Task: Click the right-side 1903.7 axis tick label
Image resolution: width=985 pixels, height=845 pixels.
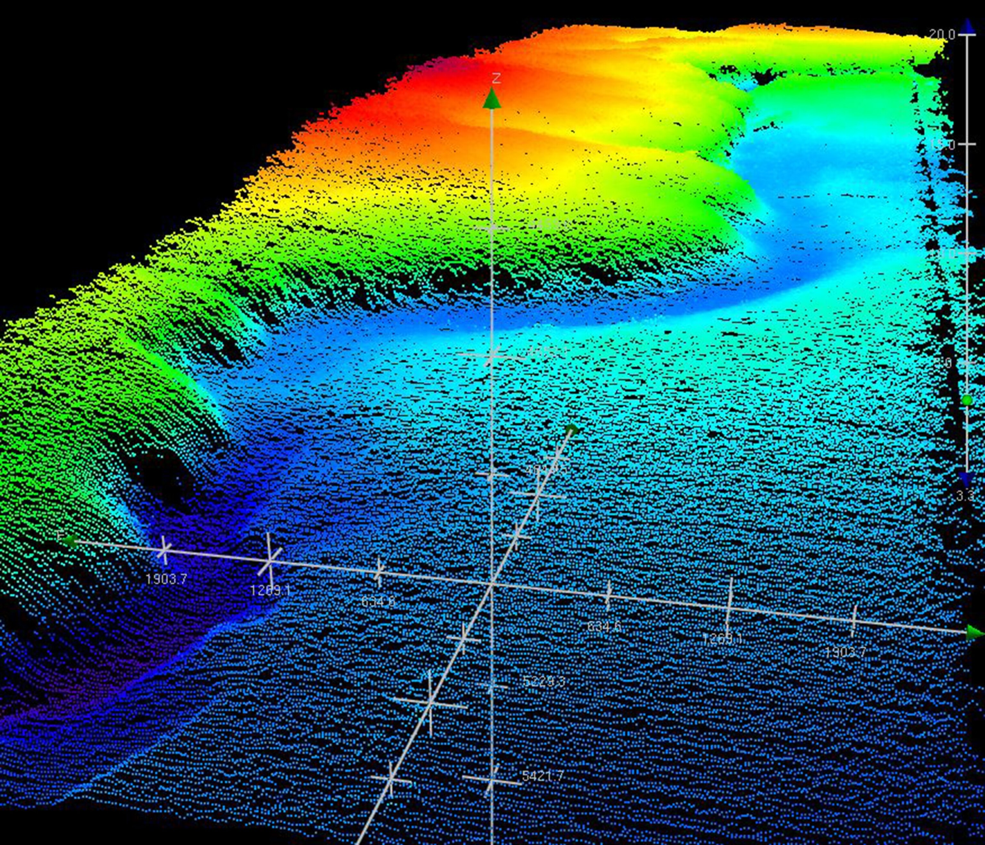Action: tap(845, 653)
